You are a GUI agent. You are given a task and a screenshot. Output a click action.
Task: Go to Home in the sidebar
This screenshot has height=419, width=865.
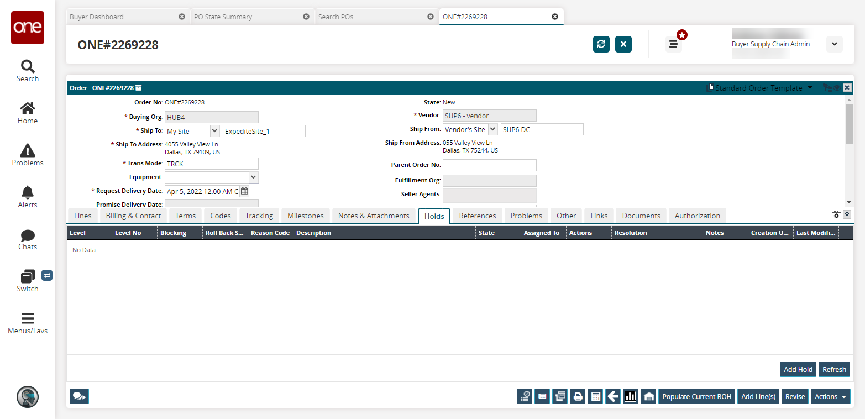(28, 113)
